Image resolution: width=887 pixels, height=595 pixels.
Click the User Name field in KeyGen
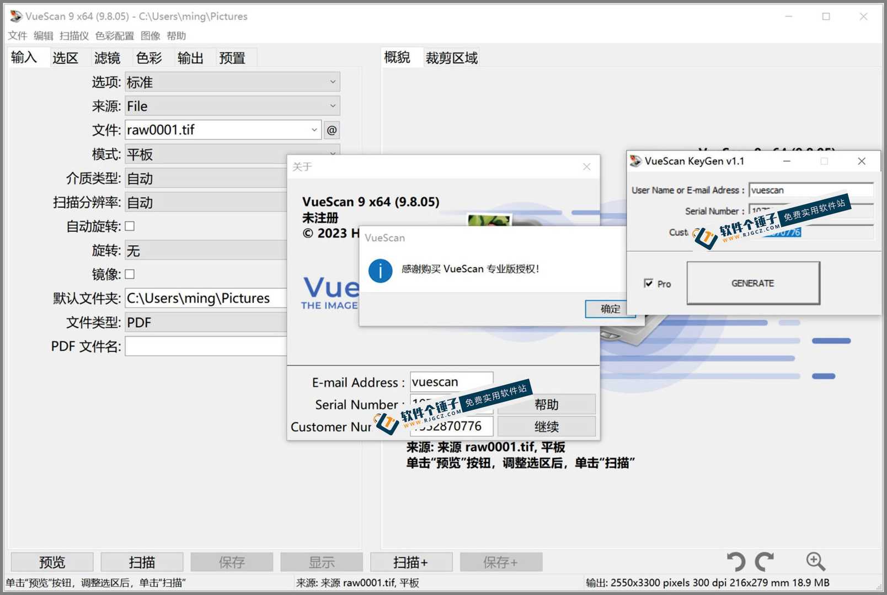(x=811, y=190)
